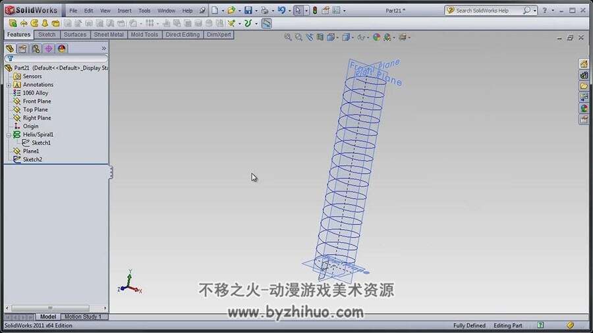The width and height of the screenshot is (593, 333).
Task: Open the Undo history dropdown arrow
Action: [289, 11]
